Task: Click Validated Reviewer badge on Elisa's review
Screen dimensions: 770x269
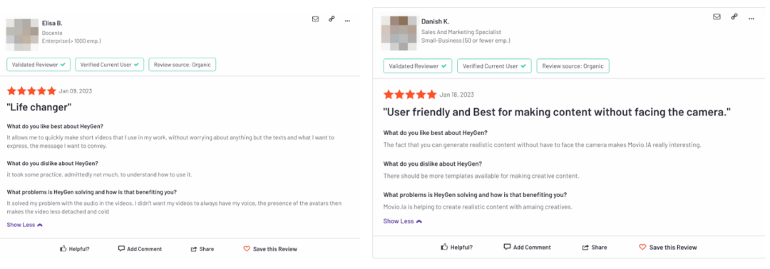Action: pos(38,65)
